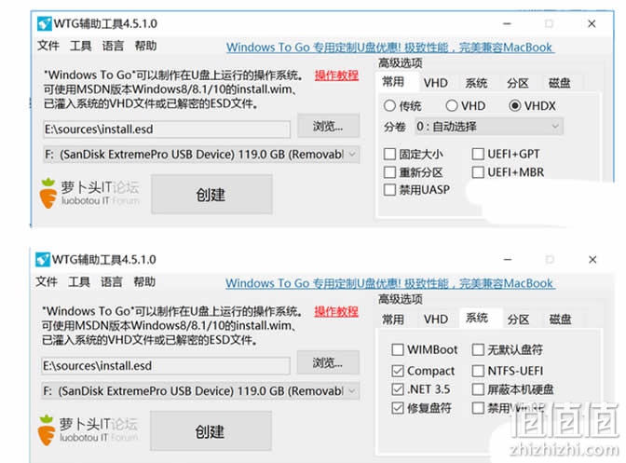Tick the UEFI+MBR checkbox
The image size is (626, 463).
tap(478, 172)
